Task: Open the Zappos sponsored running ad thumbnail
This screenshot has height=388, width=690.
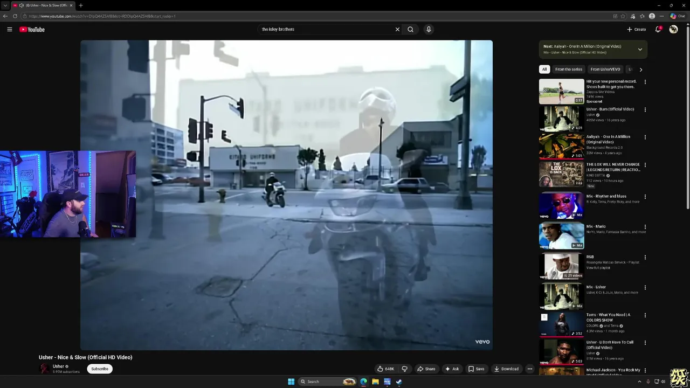Action: pos(561,91)
